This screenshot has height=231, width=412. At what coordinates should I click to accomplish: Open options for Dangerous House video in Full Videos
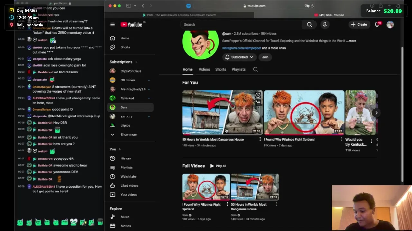(x=276, y=204)
